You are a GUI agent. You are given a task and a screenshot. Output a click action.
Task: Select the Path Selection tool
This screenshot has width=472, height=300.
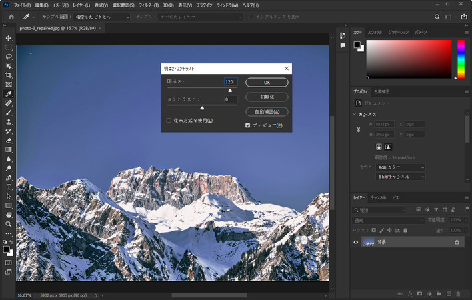click(x=9, y=197)
